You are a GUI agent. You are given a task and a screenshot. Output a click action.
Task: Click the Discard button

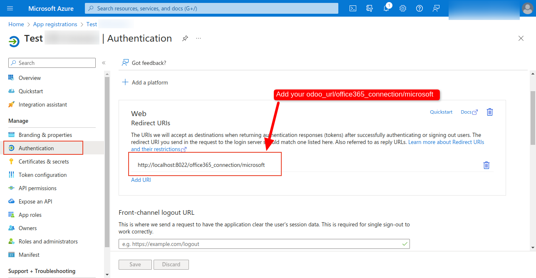171,264
